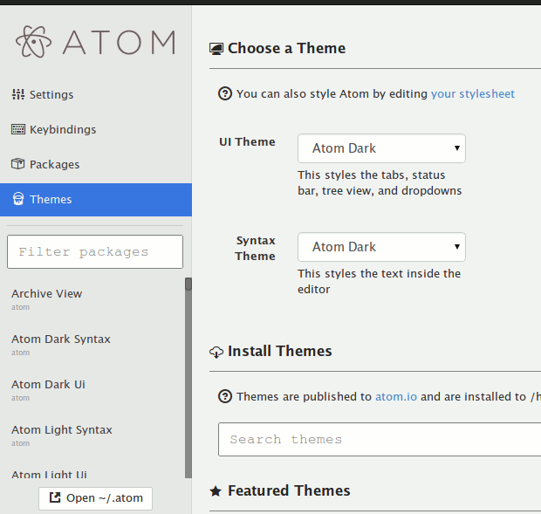The height and width of the screenshot is (514, 541).
Task: Click the package list scrollbar
Action: pyautogui.click(x=188, y=375)
